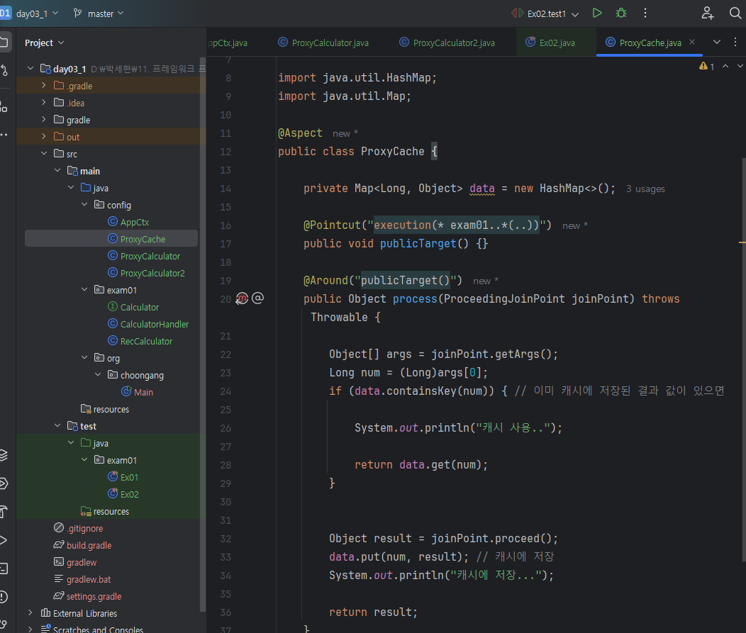Open Build hammer tool window
Viewport: 746px width, 633px height.
click(x=4, y=512)
